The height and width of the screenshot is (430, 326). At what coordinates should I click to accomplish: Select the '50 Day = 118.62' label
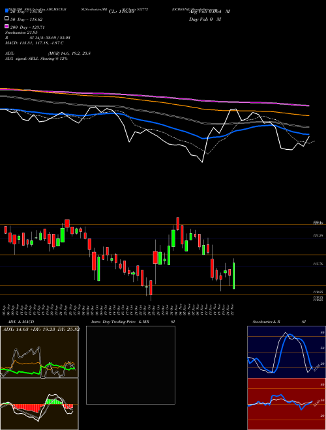pyautogui.click(x=26, y=20)
